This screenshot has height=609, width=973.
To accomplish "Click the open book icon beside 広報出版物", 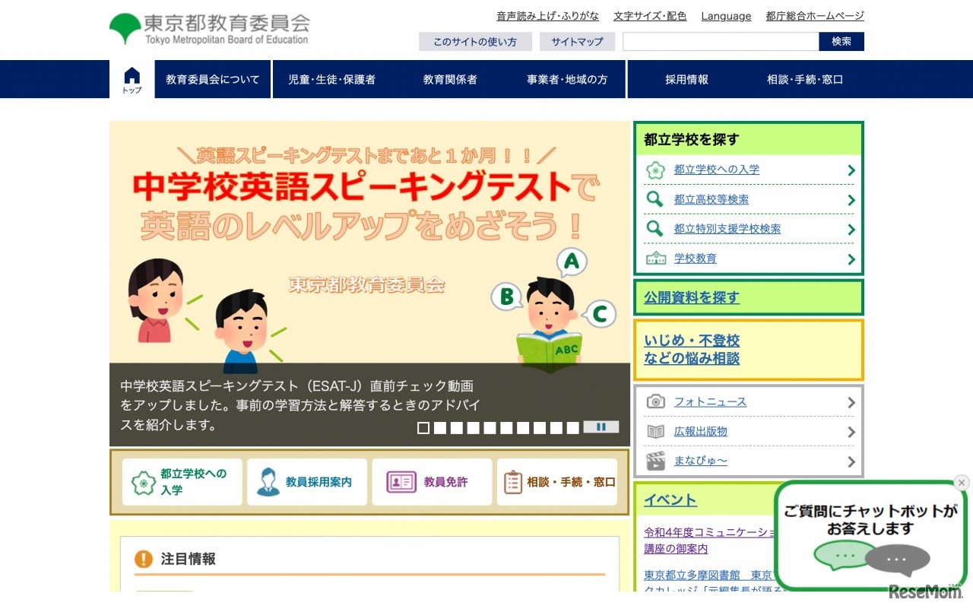I will coord(655,432).
